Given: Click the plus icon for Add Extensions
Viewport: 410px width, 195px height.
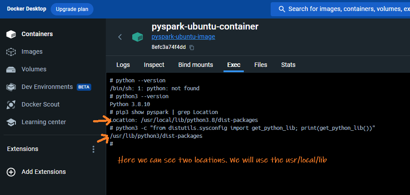Looking at the screenshot, I should (x=11, y=172).
